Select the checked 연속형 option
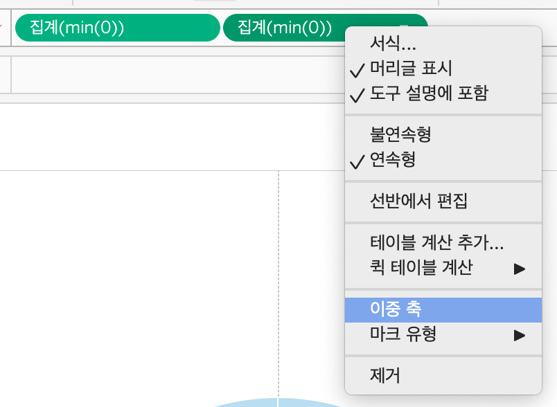Viewport: 557px width, 407px height. coord(443,160)
